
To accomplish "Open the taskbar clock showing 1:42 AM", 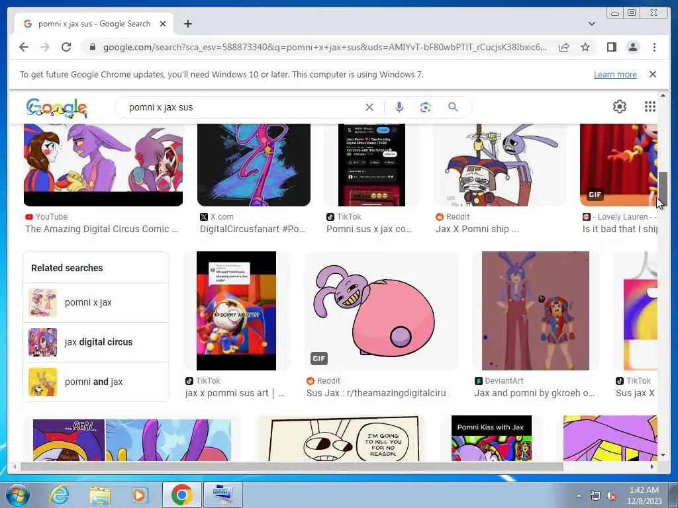I will 644,495.
